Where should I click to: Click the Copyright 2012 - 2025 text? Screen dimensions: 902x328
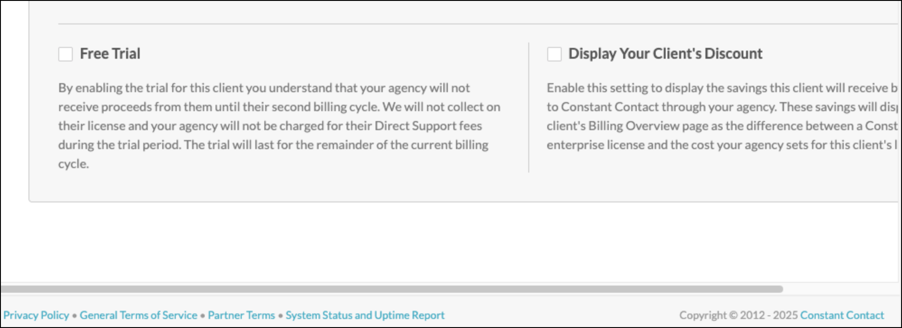tap(738, 315)
